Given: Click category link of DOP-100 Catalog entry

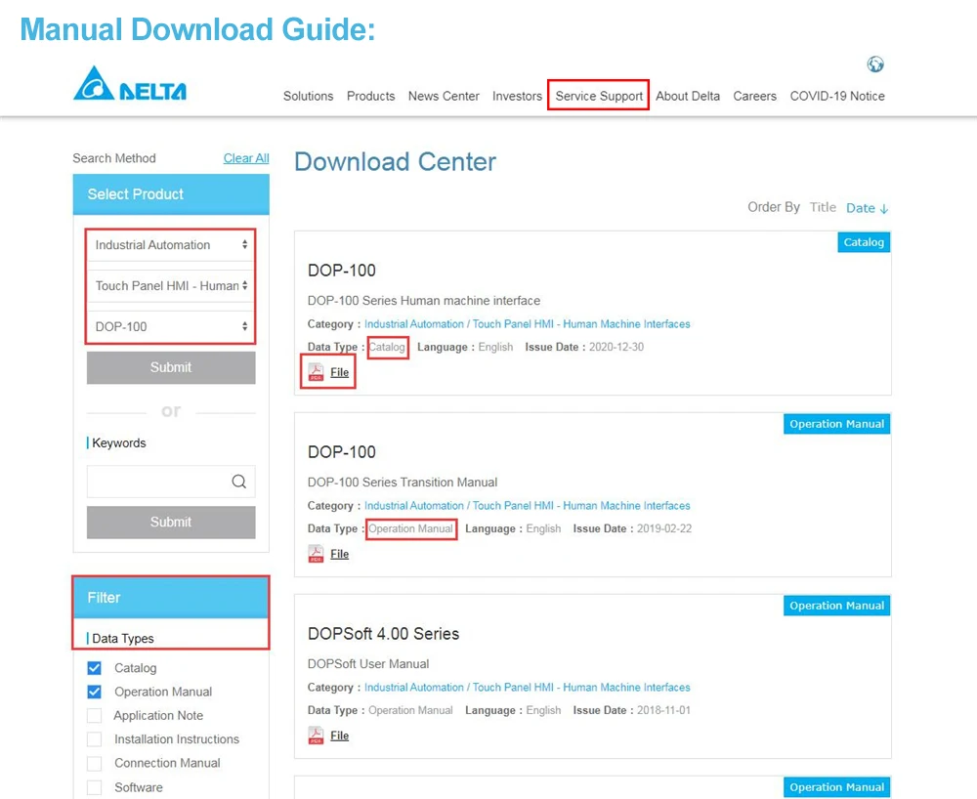Looking at the screenshot, I should pyautogui.click(x=528, y=324).
